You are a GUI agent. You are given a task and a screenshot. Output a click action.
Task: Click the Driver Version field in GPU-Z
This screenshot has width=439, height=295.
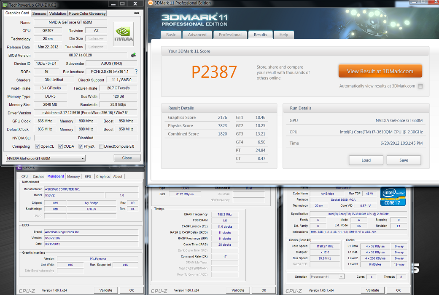point(86,113)
